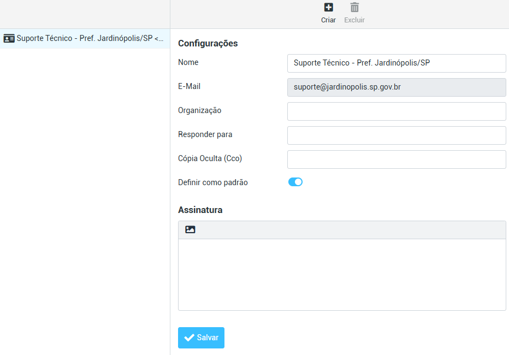This screenshot has width=509, height=355.
Task: Click the identity card icon in sidebar
Action: (x=9, y=39)
